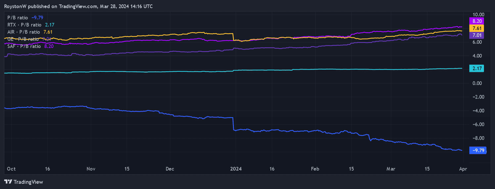This screenshot has height=189, width=495.
Task: Click the Feb label on time axis
Action: [315, 169]
